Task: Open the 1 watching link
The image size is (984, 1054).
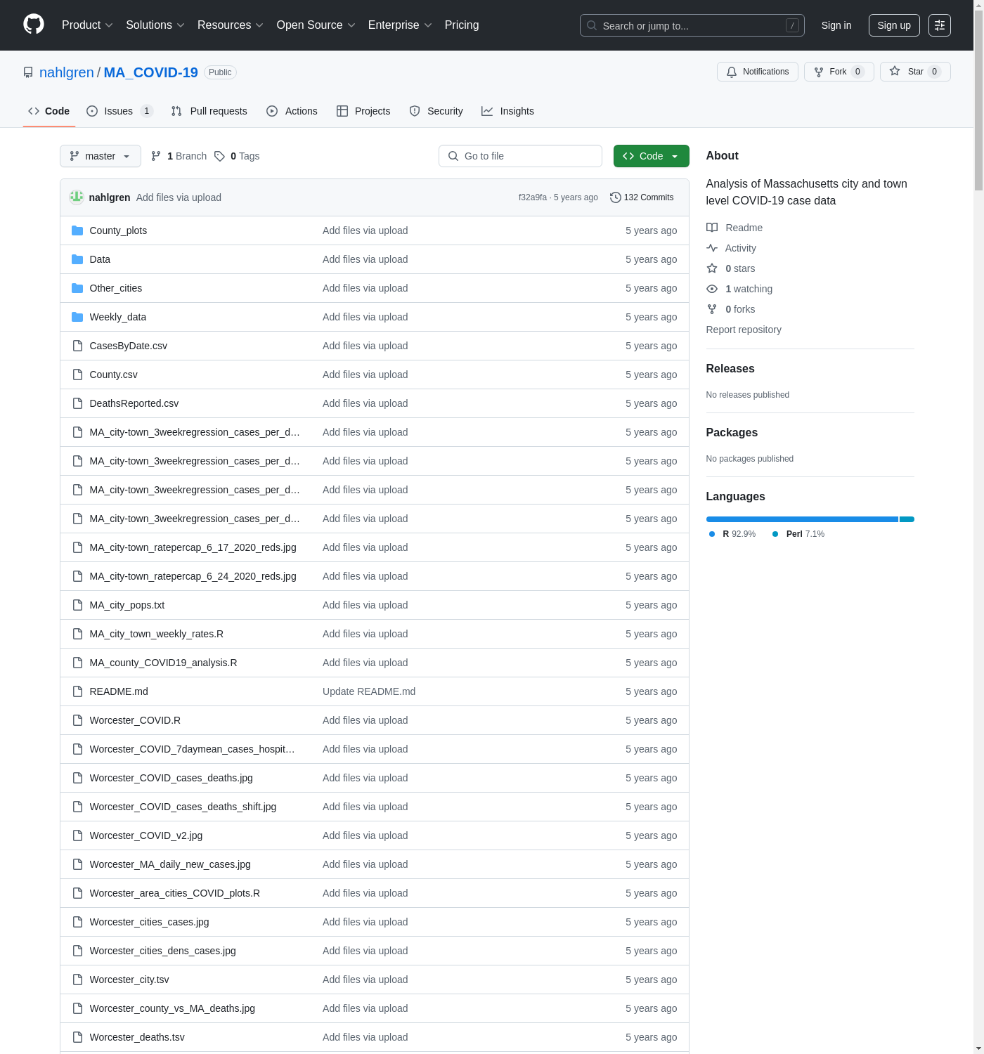Action: [749, 289]
